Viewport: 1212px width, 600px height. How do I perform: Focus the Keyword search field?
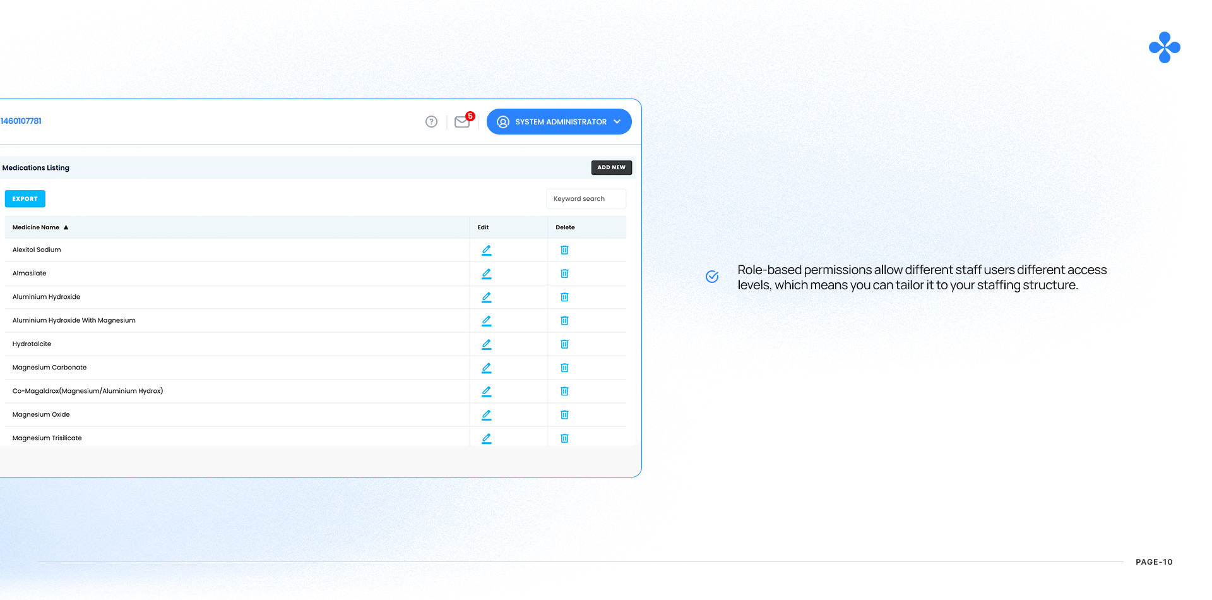pos(586,199)
